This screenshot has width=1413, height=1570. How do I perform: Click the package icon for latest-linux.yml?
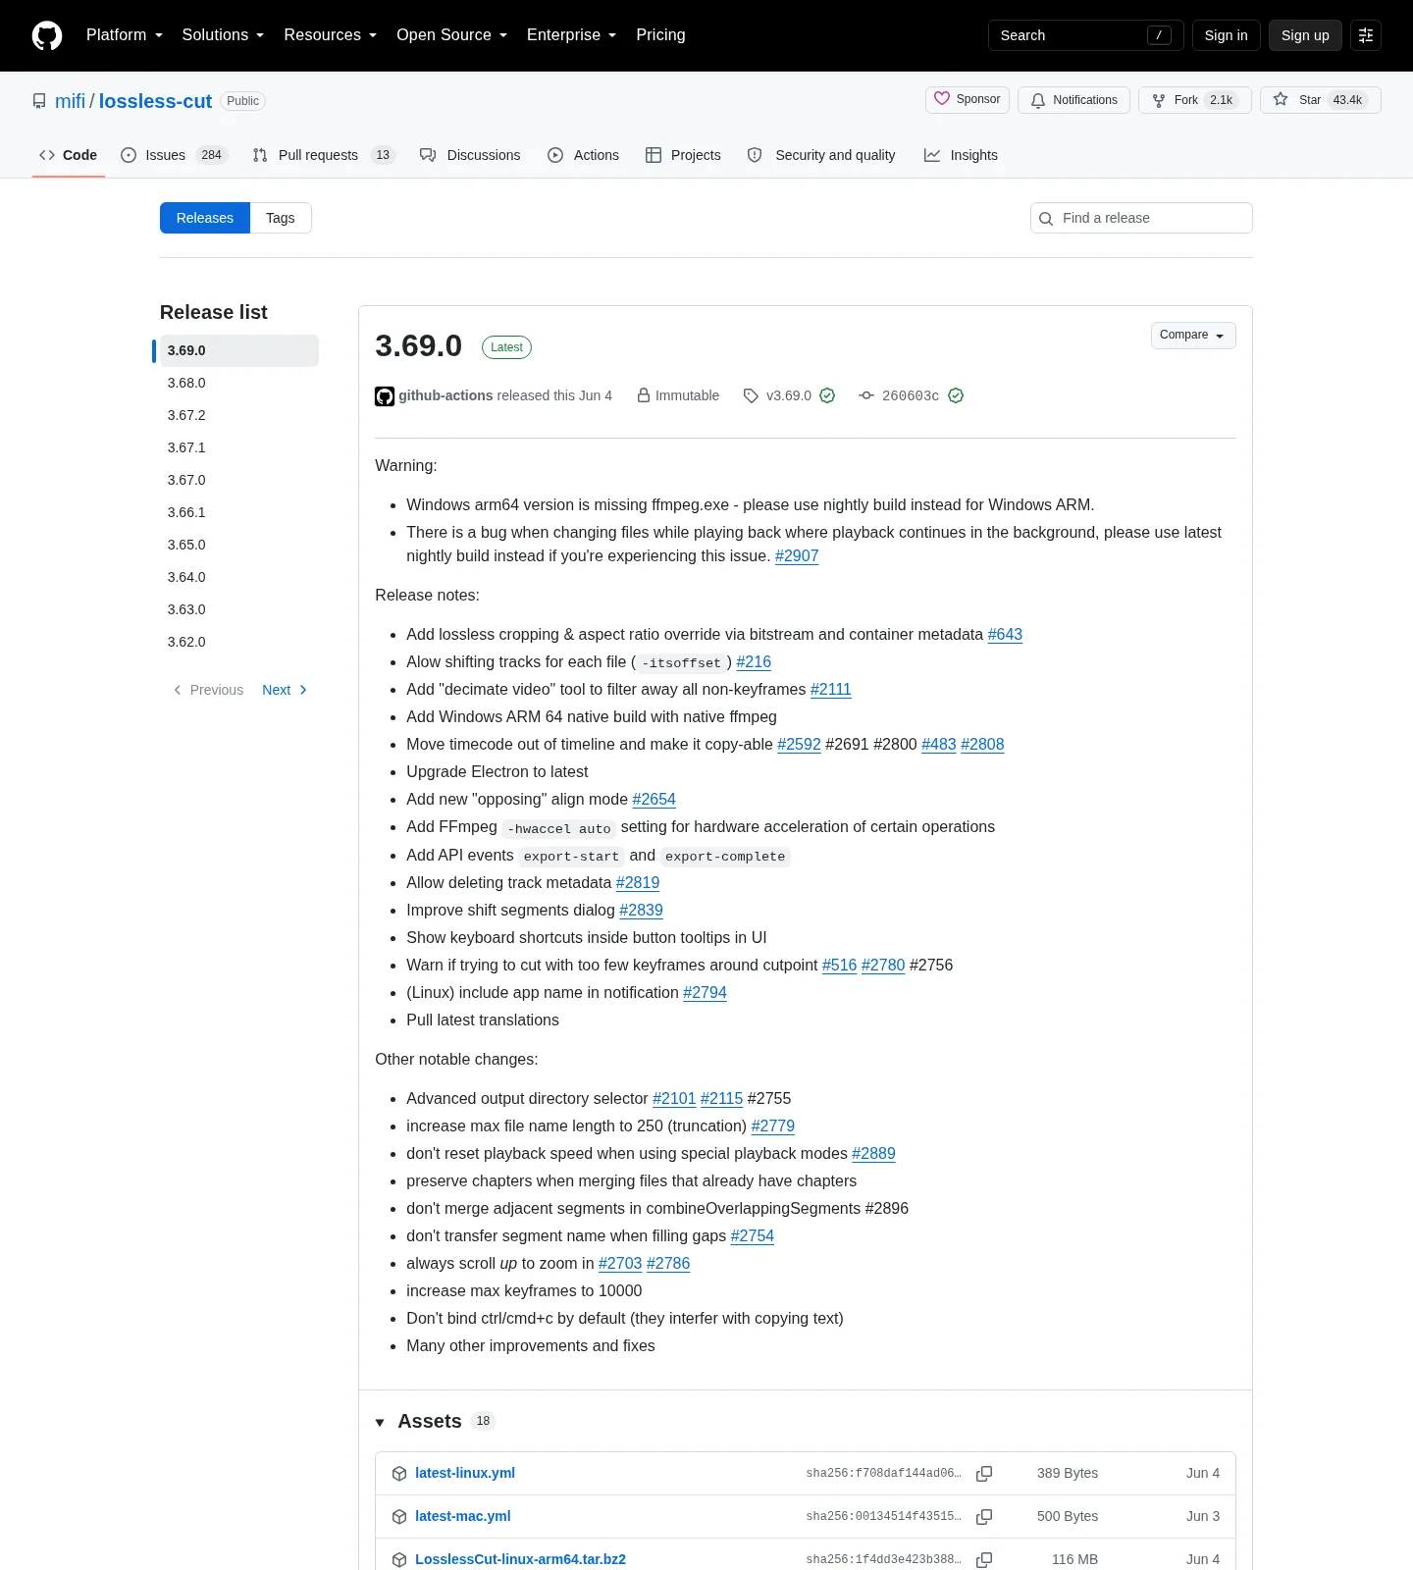pyautogui.click(x=399, y=1474)
